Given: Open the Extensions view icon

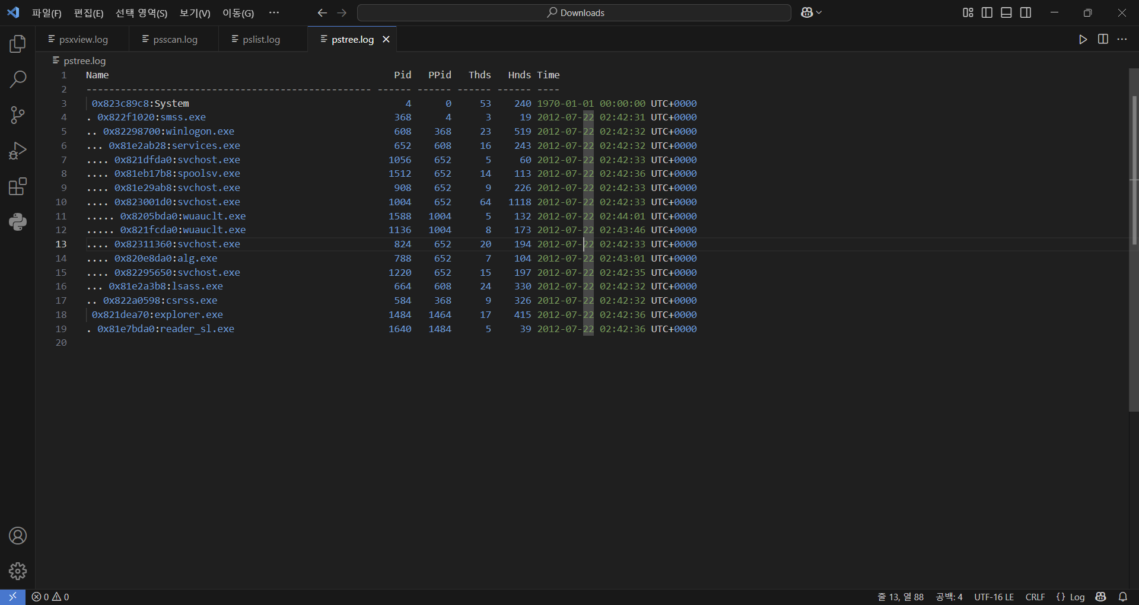Looking at the screenshot, I should pos(18,186).
